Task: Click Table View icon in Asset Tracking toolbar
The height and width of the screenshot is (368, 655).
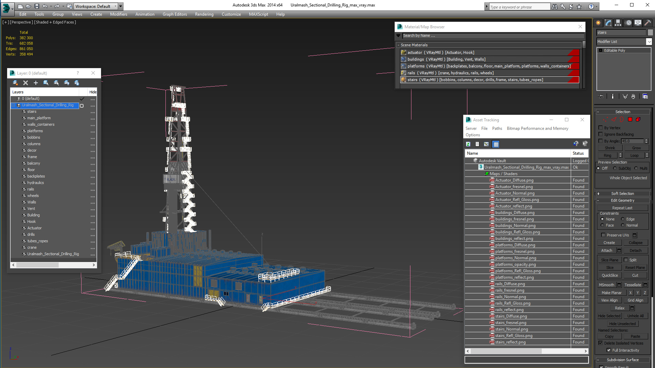Action: pos(496,144)
